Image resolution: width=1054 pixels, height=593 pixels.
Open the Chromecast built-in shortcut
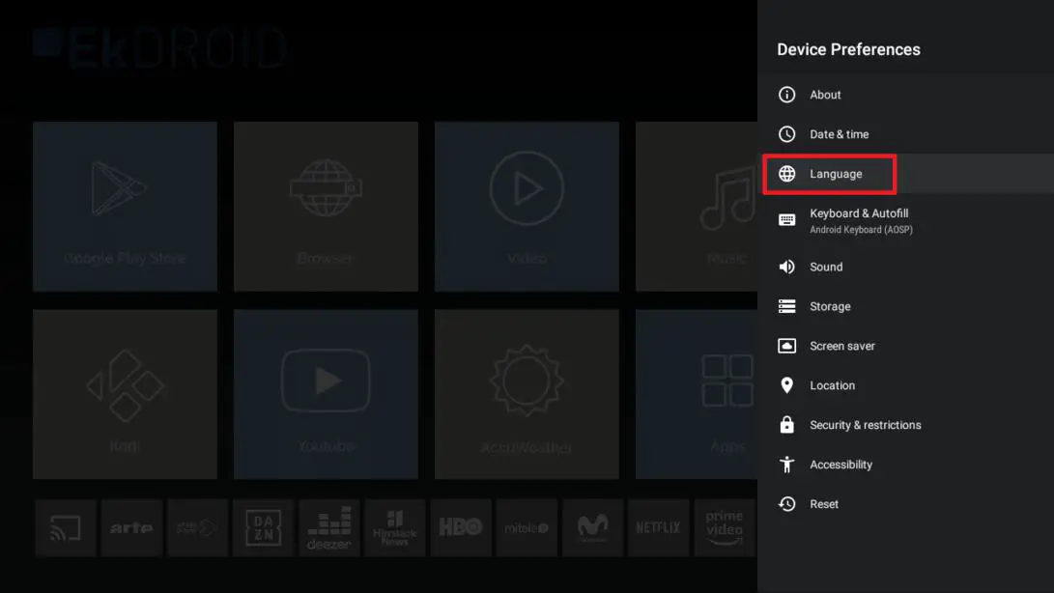point(65,527)
